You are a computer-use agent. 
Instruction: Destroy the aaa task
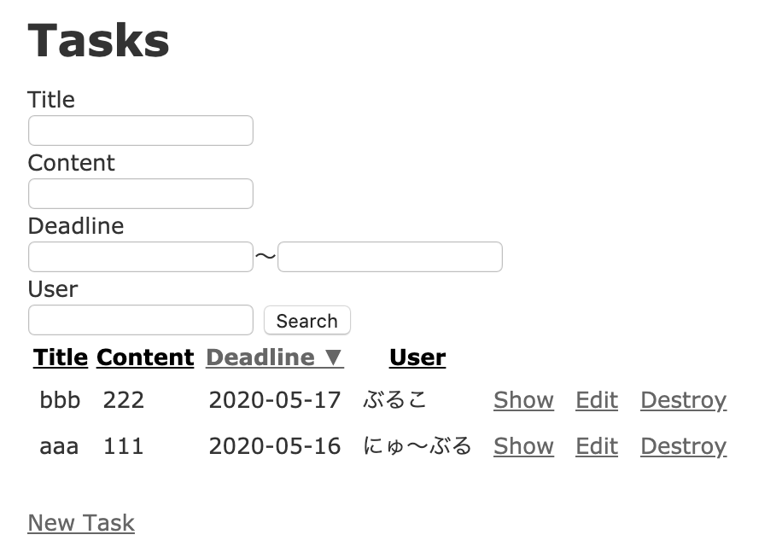[x=683, y=446]
